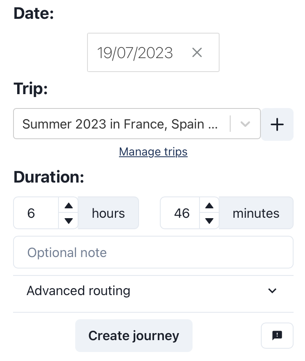Clear the date with the X icon
This screenshot has width=305, height=361.
pyautogui.click(x=197, y=53)
